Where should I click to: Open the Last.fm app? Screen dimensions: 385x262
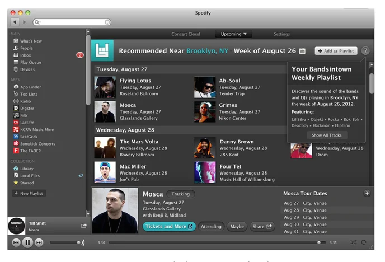27,123
